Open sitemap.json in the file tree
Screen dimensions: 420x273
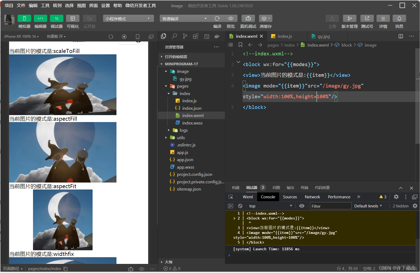pyautogui.click(x=192, y=189)
